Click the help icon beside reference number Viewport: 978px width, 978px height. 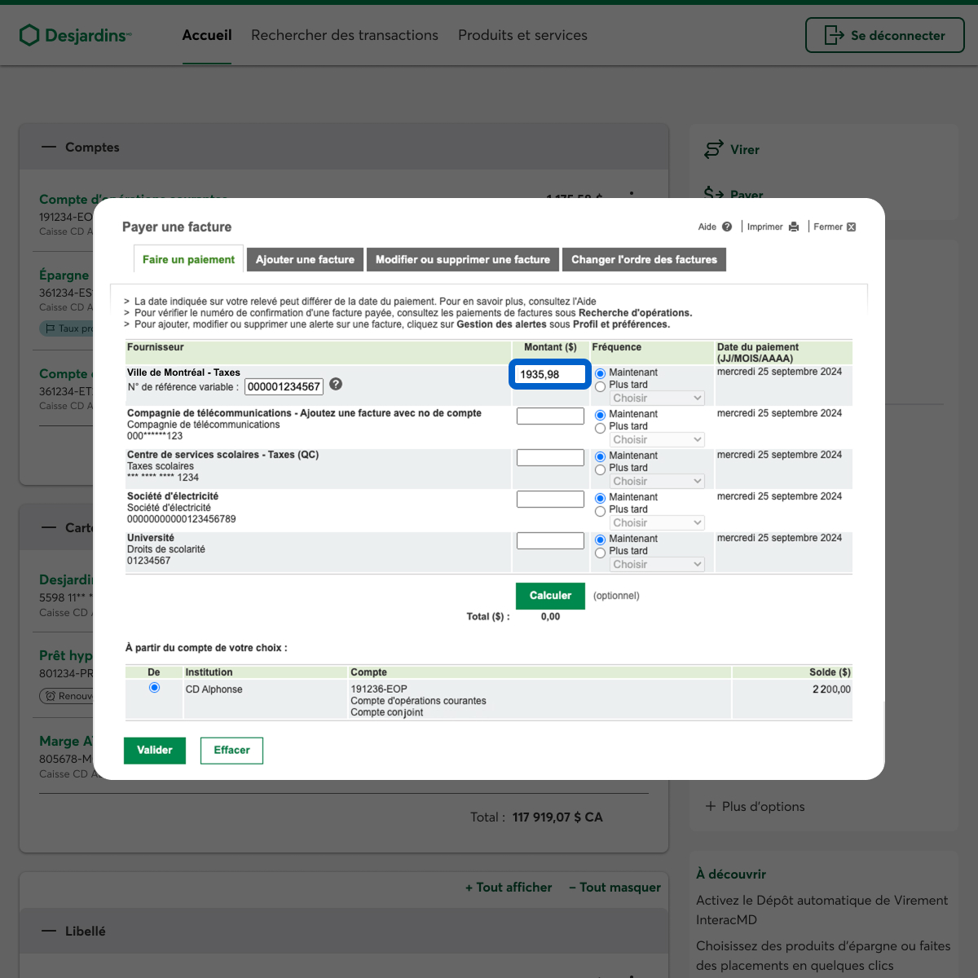click(336, 385)
